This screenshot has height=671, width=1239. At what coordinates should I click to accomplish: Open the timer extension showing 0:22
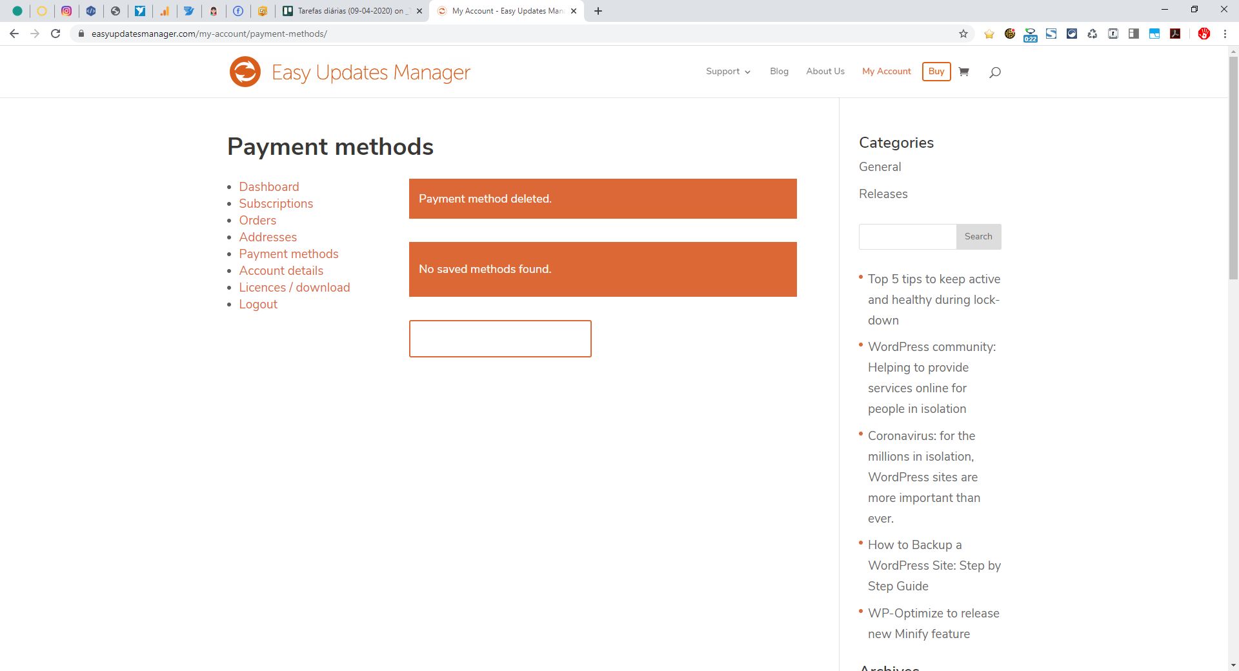[1031, 35]
